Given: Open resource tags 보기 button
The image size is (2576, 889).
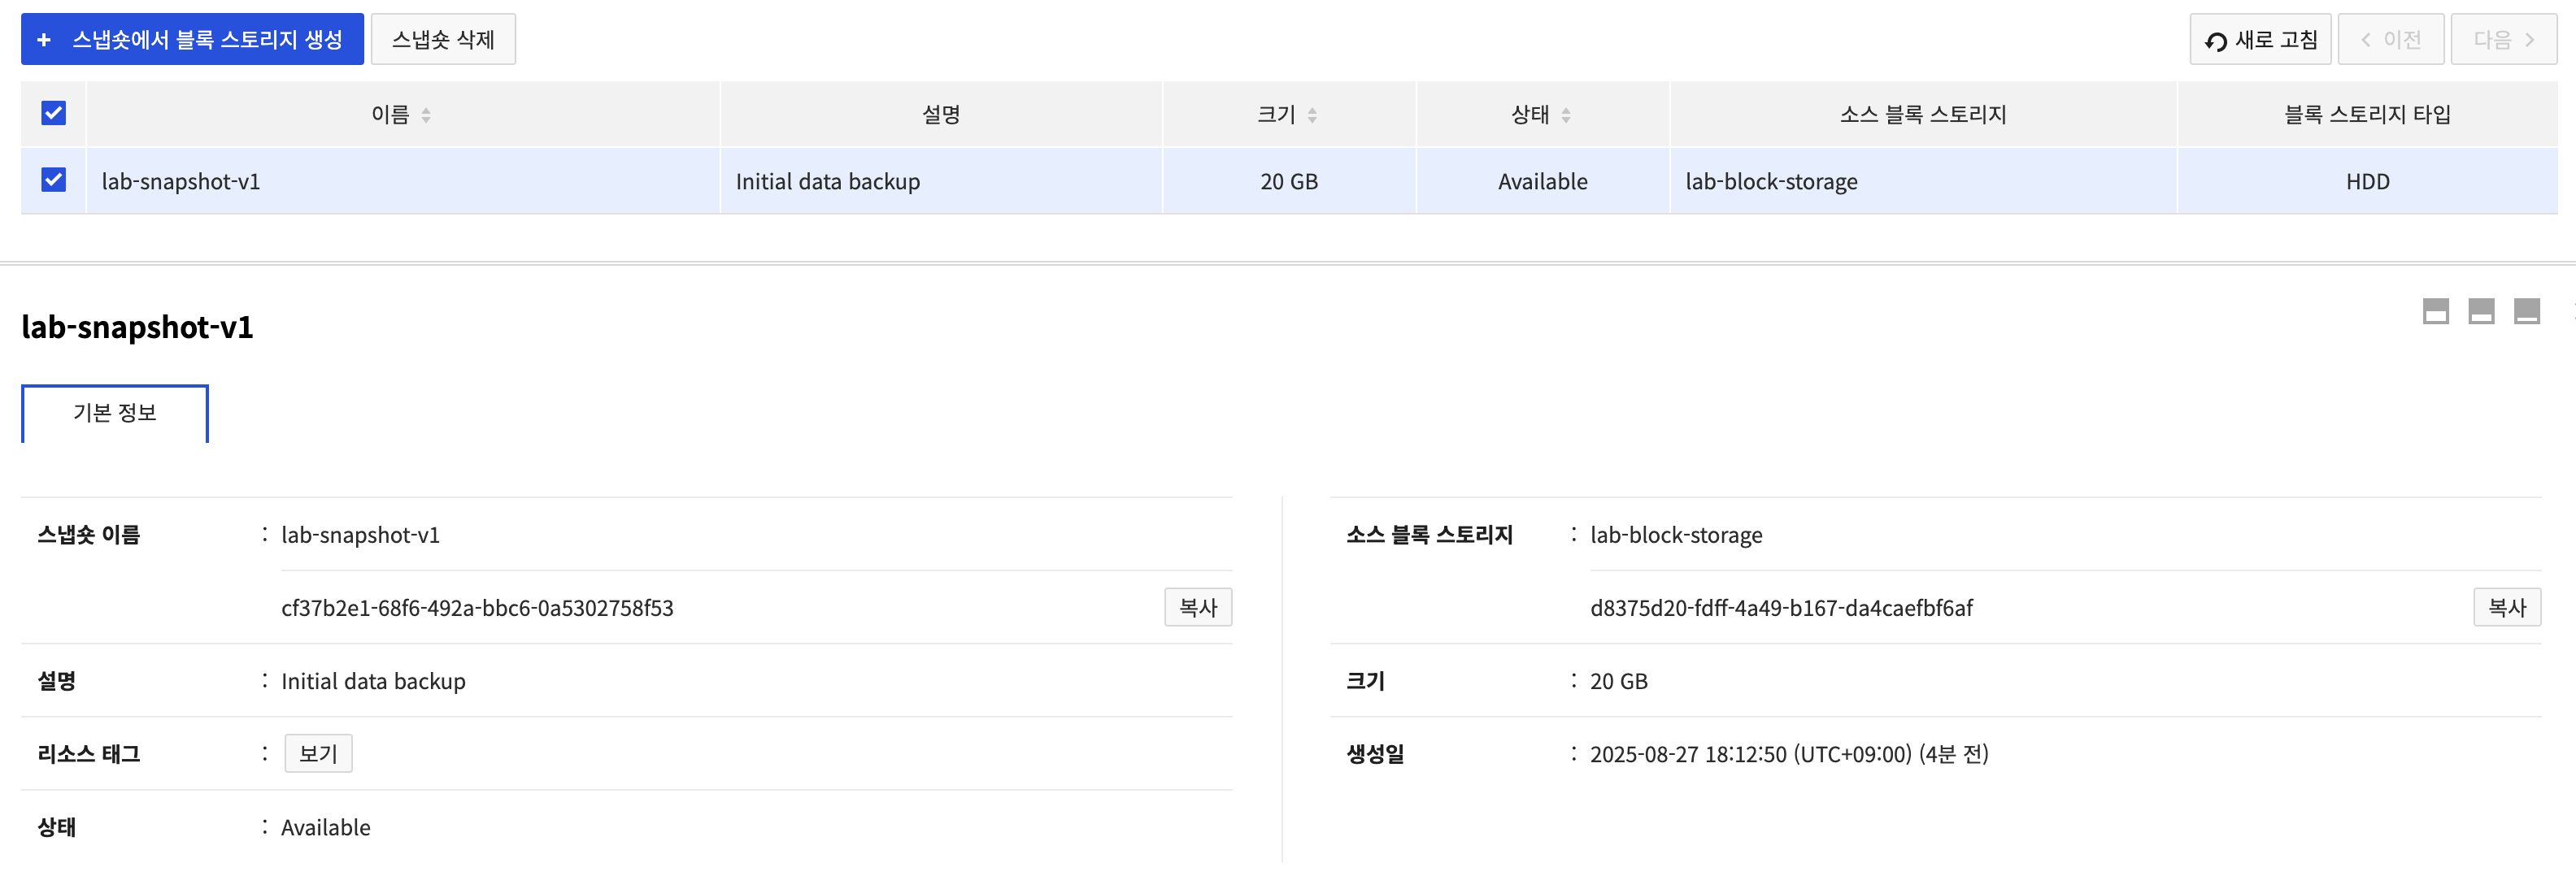Looking at the screenshot, I should [318, 754].
